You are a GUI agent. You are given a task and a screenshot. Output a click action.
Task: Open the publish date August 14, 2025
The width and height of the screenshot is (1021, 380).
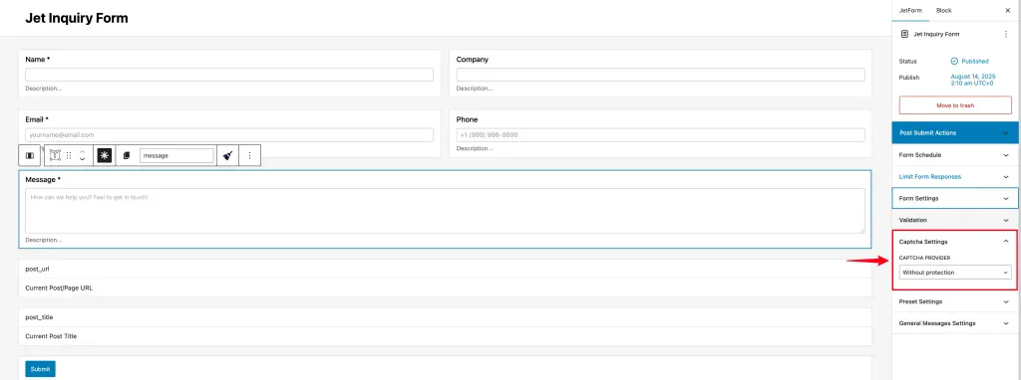(973, 80)
